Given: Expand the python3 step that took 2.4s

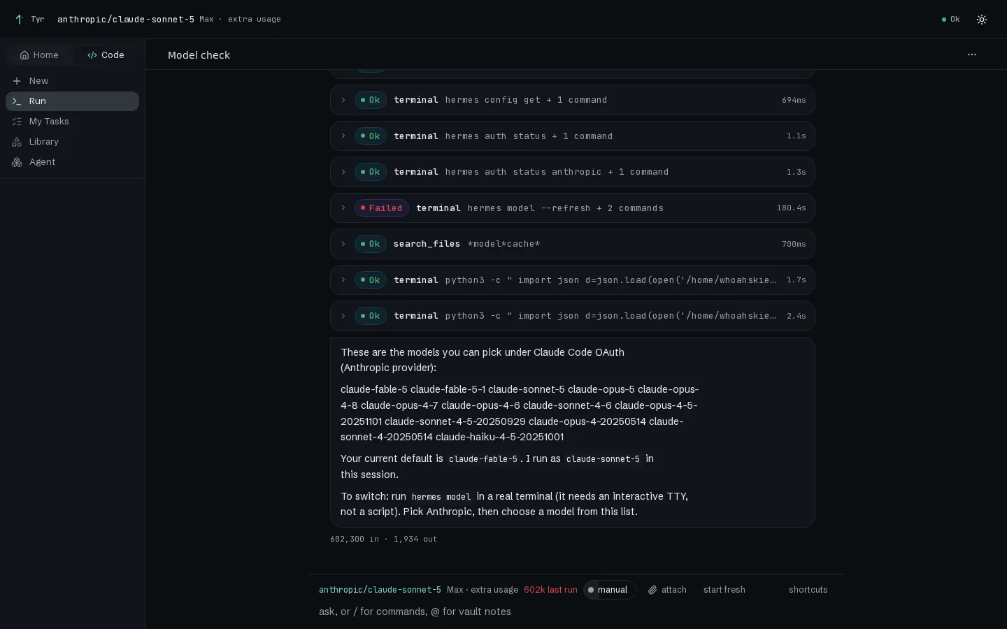Looking at the screenshot, I should coord(572,316).
